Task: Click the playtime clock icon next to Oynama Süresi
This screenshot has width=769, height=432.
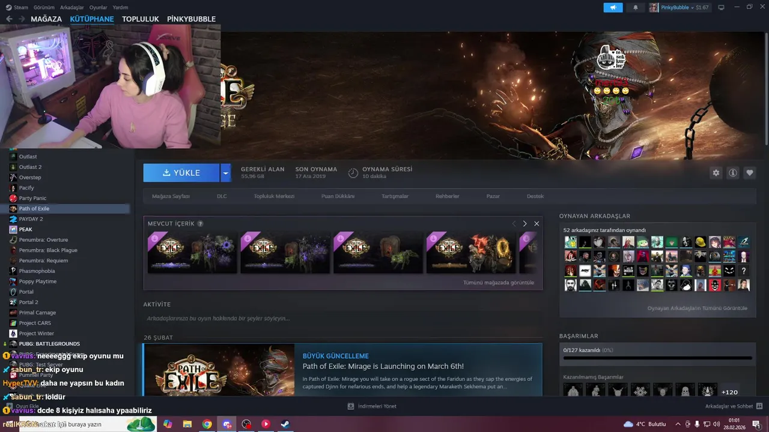Action: (353, 173)
